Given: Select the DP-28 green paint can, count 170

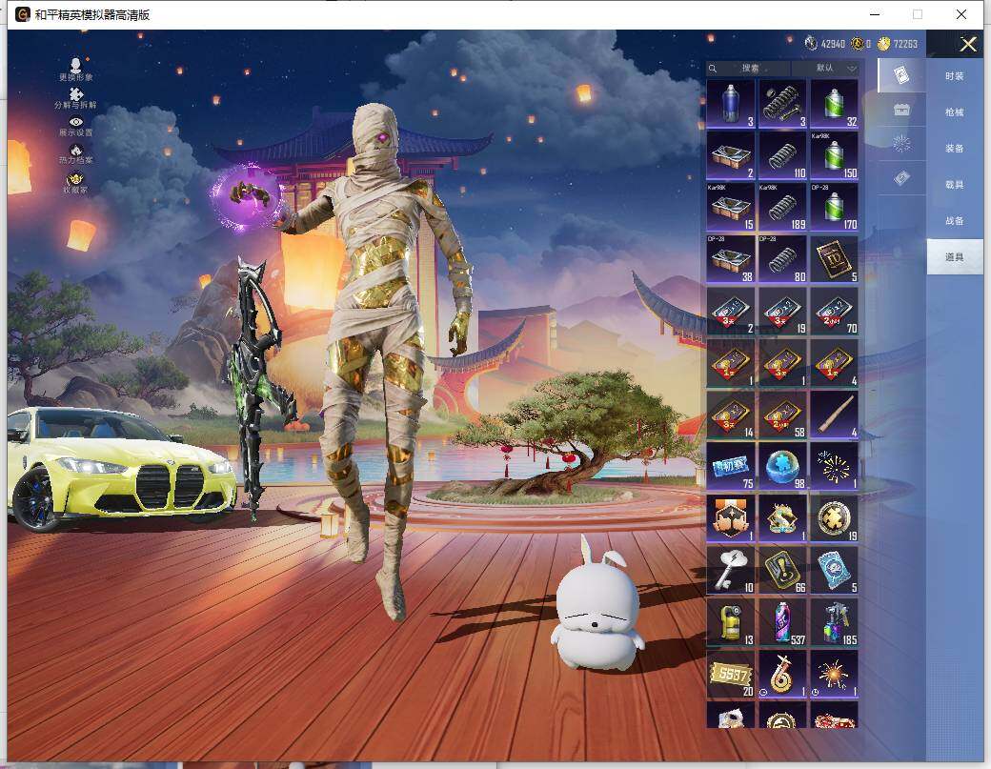Looking at the screenshot, I should tap(835, 207).
